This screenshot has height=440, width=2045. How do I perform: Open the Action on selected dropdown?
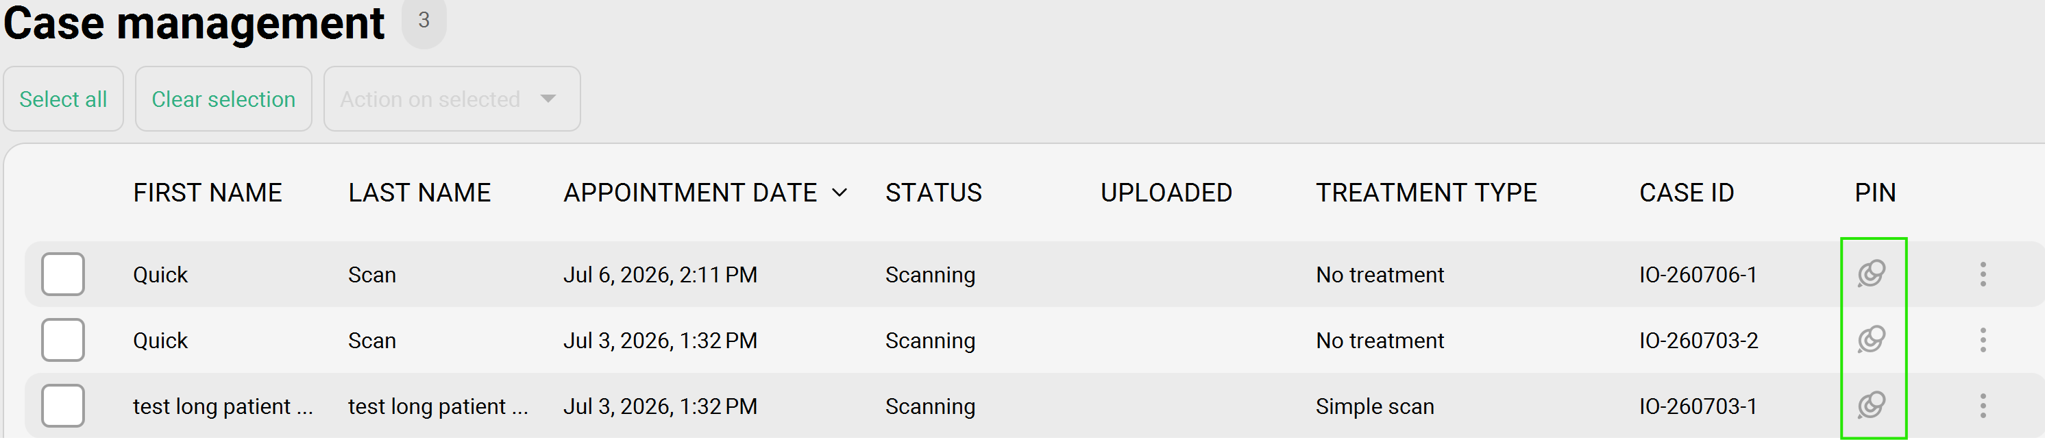click(x=452, y=99)
